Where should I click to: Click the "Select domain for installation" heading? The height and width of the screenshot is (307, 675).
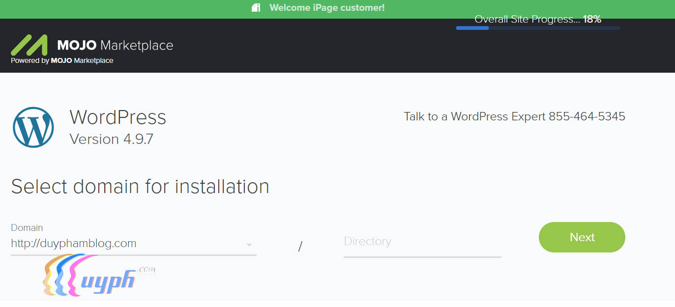point(140,187)
